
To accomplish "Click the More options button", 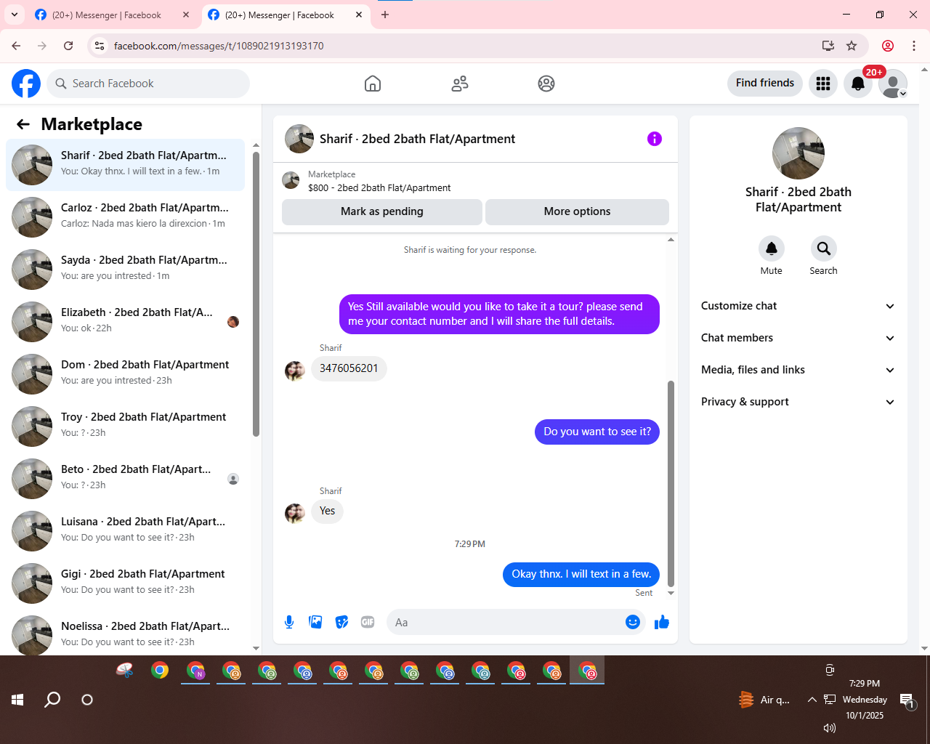I will (x=578, y=211).
